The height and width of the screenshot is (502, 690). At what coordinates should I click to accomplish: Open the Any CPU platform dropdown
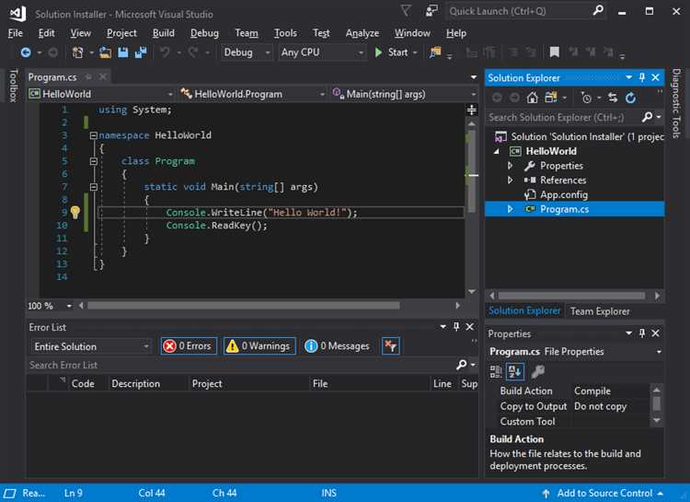click(322, 53)
